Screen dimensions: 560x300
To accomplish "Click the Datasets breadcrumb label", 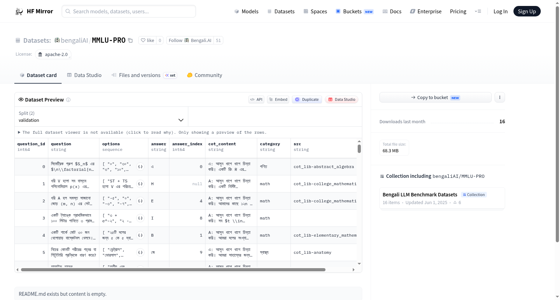I will point(37,41).
